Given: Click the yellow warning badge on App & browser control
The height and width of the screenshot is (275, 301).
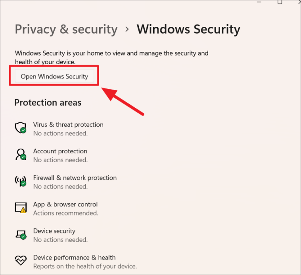Looking at the screenshot, I should 23,210.
